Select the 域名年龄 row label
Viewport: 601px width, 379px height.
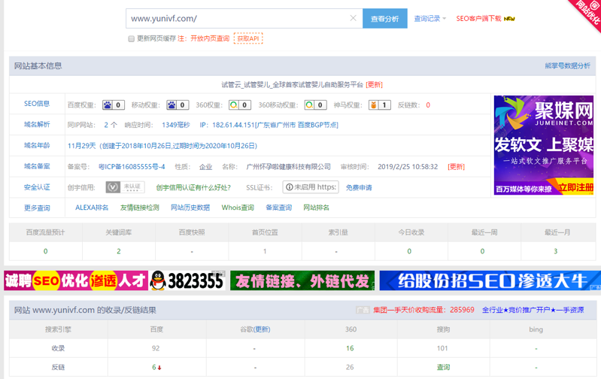pyautogui.click(x=37, y=145)
